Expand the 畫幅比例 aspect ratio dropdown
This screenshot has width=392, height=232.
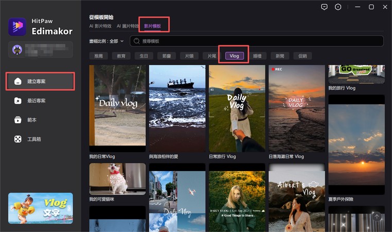click(106, 41)
